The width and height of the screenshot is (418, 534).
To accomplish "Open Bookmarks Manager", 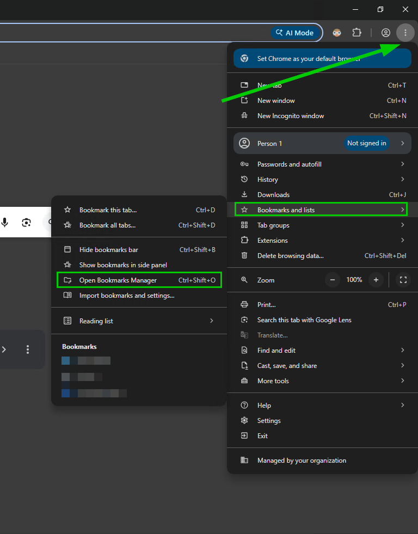I will pyautogui.click(x=139, y=280).
